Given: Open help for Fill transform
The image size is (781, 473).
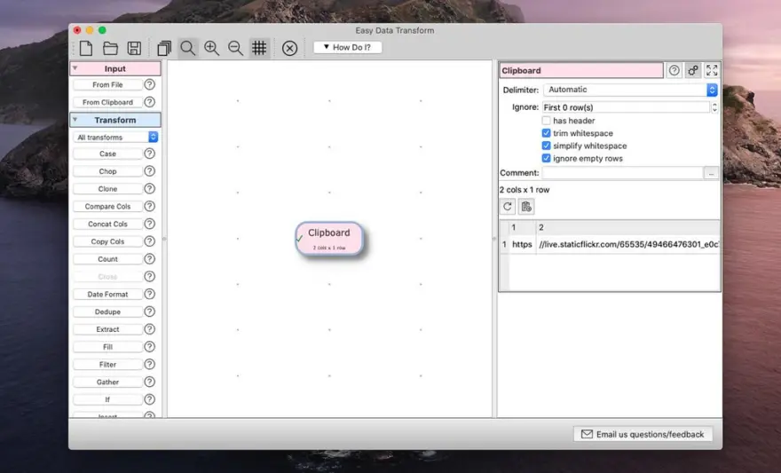Looking at the screenshot, I should pyautogui.click(x=149, y=347).
